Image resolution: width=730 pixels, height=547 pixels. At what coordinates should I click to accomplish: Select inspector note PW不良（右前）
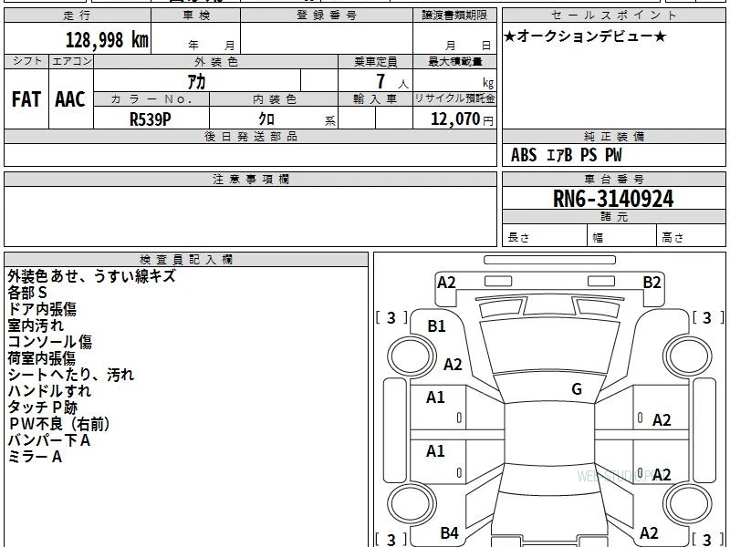(58, 424)
